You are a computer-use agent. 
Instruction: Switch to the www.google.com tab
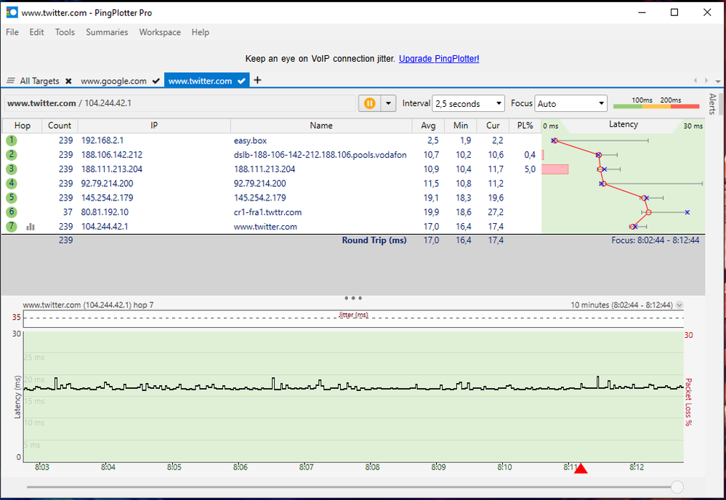tap(113, 81)
